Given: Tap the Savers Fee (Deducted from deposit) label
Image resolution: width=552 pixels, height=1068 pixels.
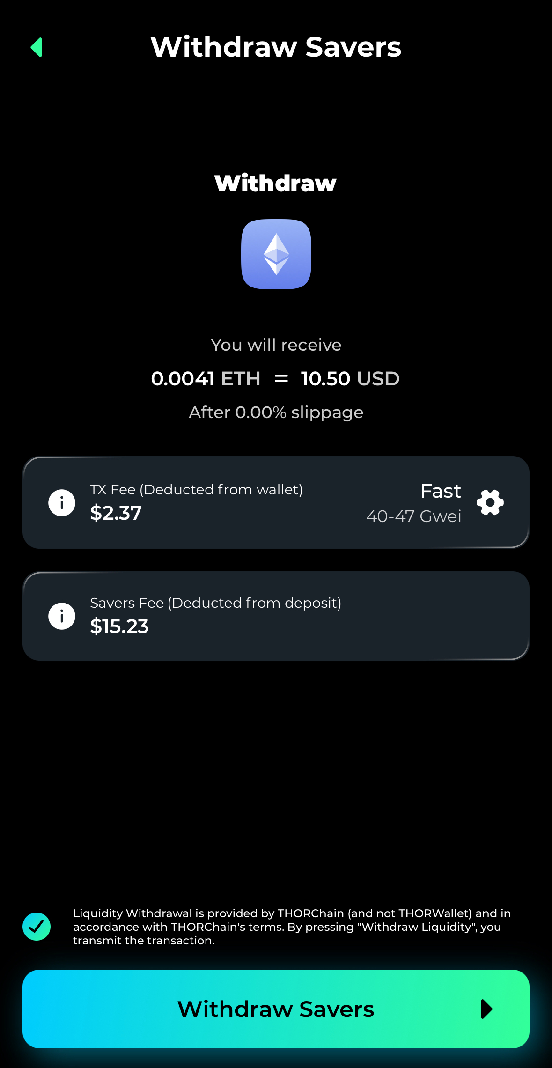Looking at the screenshot, I should pyautogui.click(x=215, y=603).
